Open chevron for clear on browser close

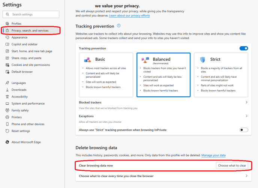pos(246,176)
